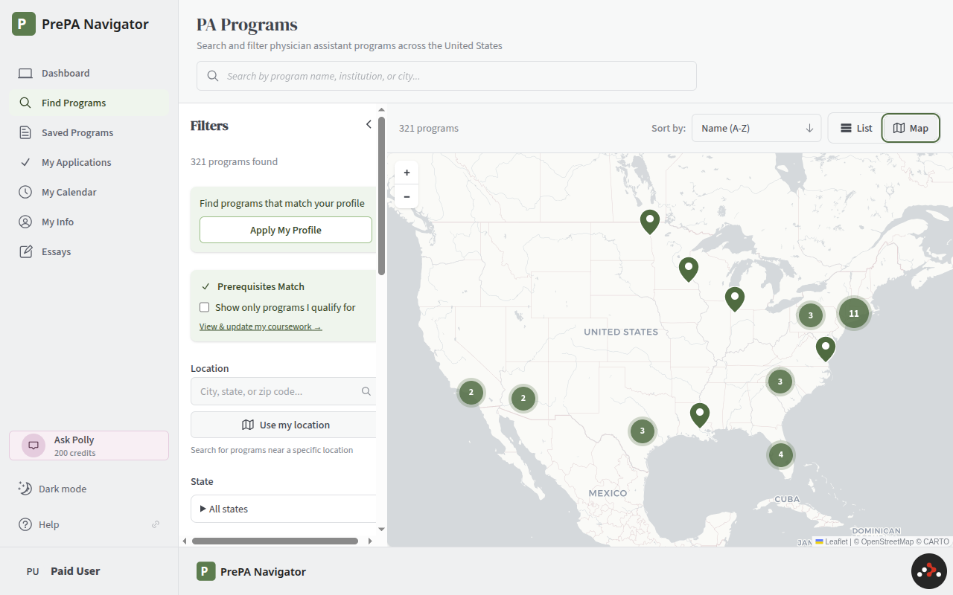Switch to List view

(x=856, y=128)
